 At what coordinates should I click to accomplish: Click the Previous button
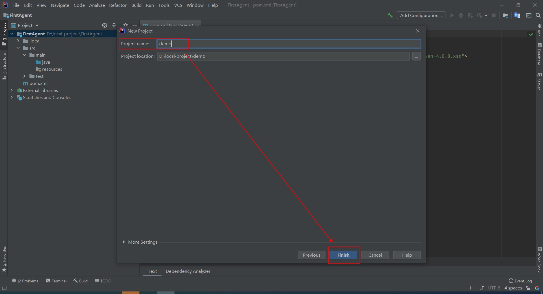click(x=312, y=255)
